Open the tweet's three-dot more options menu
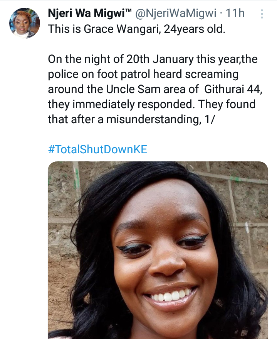The image size is (277, 339). [262, 14]
